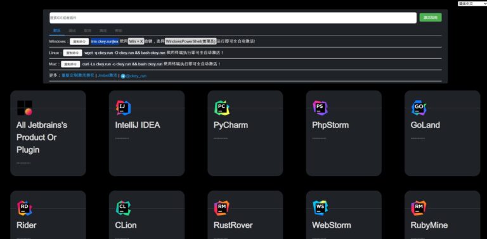This screenshot has height=239, width=487.
Task: Click the RustRover logo icon
Action: [x=222, y=208]
